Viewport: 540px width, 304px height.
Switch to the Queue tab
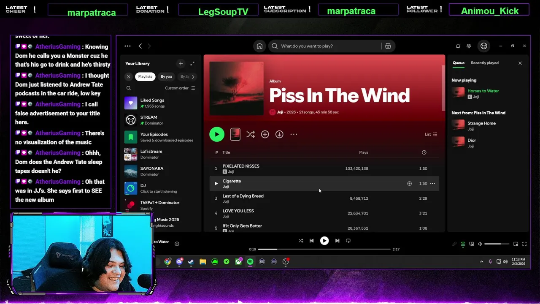(x=459, y=63)
